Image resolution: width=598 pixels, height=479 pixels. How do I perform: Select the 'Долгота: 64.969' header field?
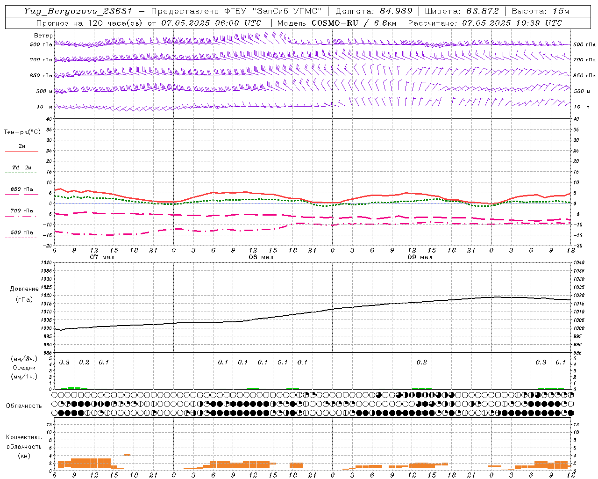pos(374,11)
